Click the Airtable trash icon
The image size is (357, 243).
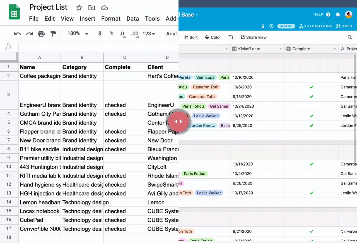point(263,26)
